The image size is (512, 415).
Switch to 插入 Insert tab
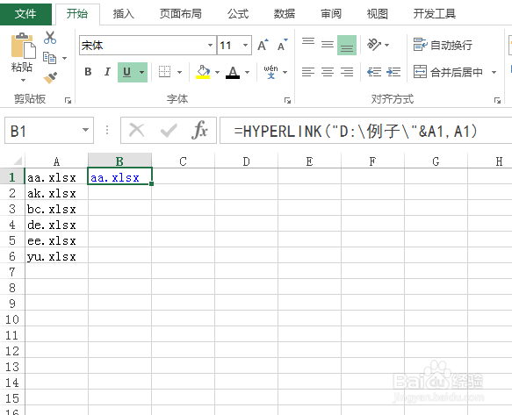(x=124, y=14)
